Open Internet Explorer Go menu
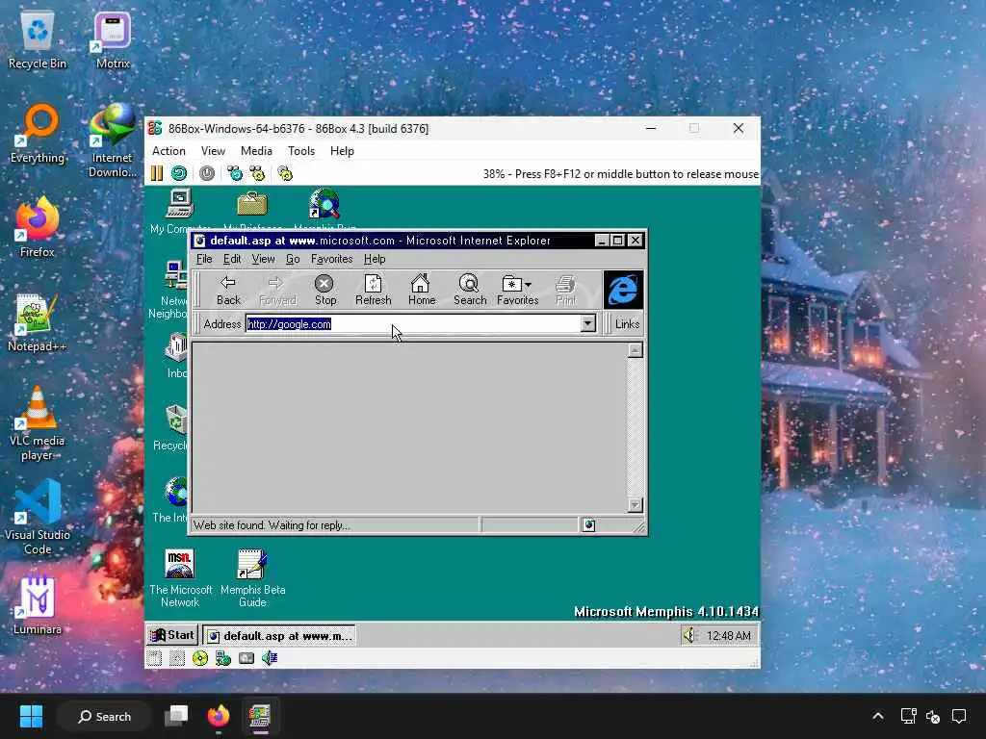This screenshot has height=739, width=986. 293,259
